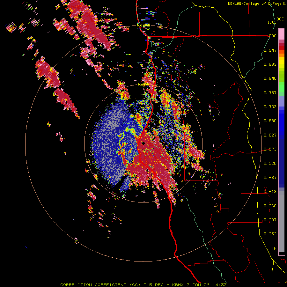The height and width of the screenshot is (287, 287).
Task: Select the 0.840 scale value
Action: click(x=270, y=78)
